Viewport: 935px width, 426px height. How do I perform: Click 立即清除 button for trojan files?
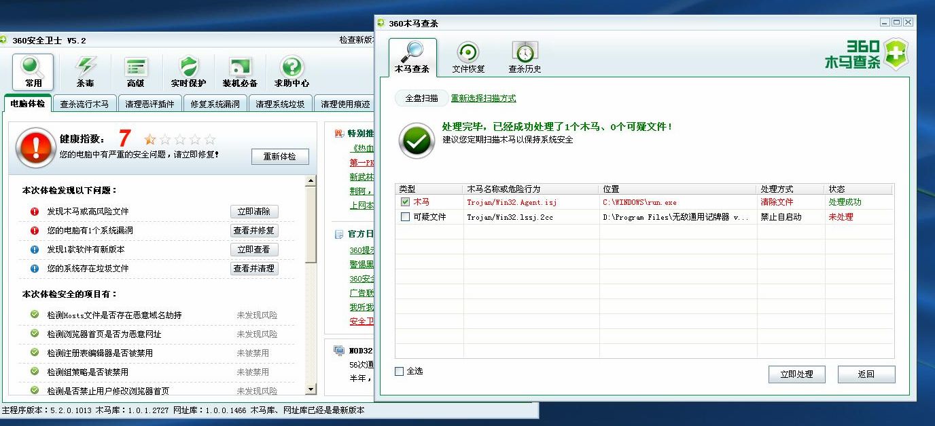[254, 212]
